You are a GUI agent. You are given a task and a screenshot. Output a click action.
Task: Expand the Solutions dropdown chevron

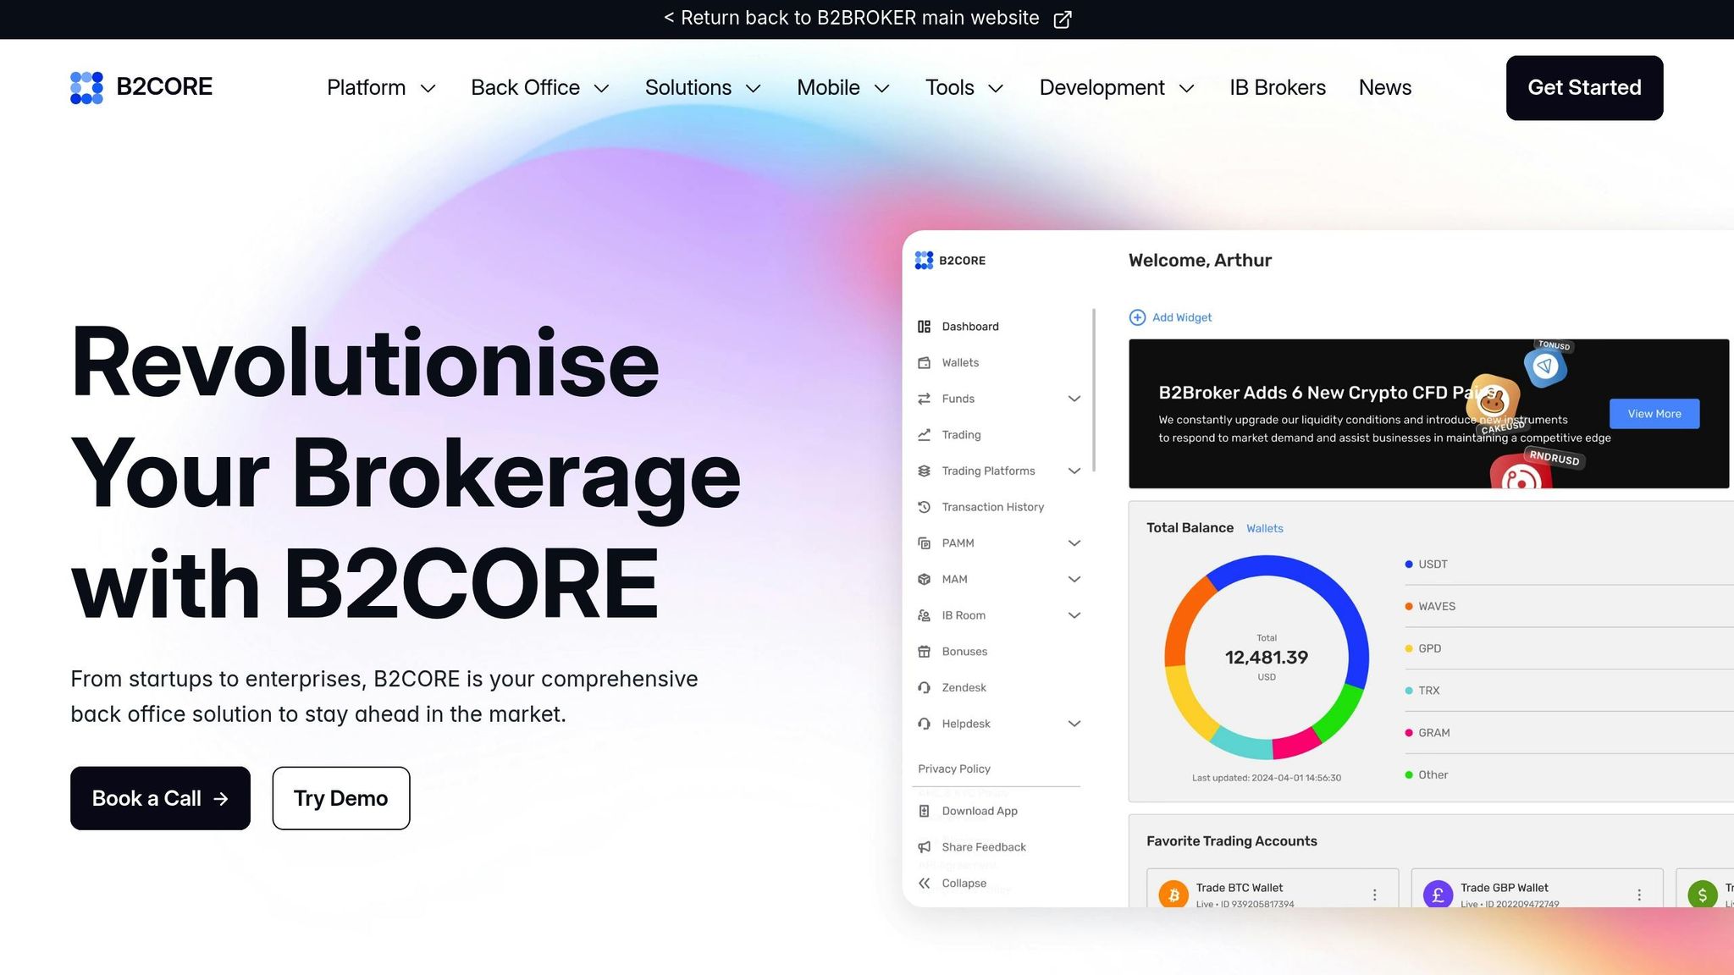coord(754,89)
